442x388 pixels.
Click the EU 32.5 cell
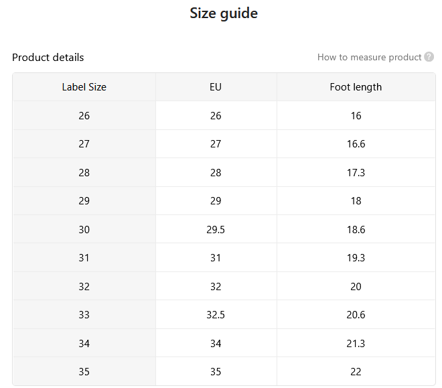click(216, 315)
